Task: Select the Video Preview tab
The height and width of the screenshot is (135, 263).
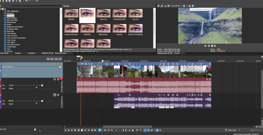Action: pos(162,53)
